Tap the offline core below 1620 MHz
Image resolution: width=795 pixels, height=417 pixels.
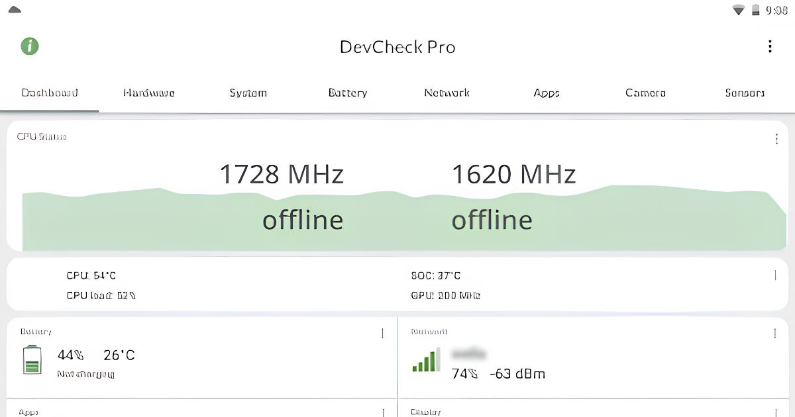[x=492, y=220]
